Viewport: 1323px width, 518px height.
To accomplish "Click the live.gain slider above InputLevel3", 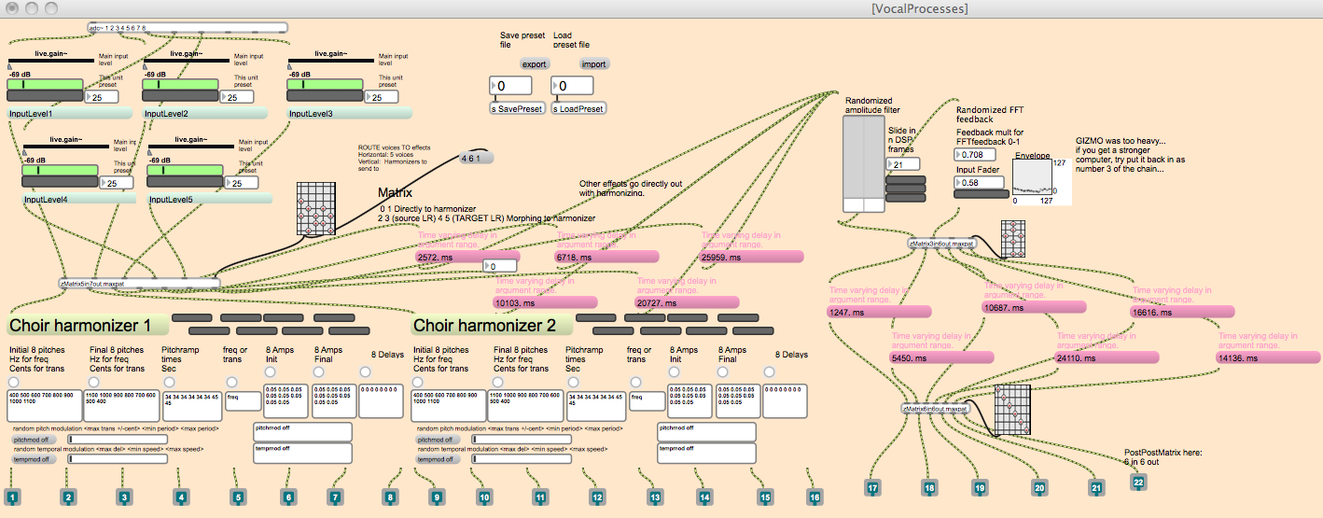I will point(325,85).
